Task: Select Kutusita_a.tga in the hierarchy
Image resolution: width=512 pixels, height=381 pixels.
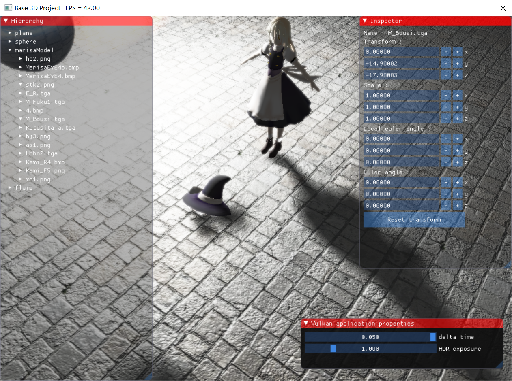Action: 50,128
